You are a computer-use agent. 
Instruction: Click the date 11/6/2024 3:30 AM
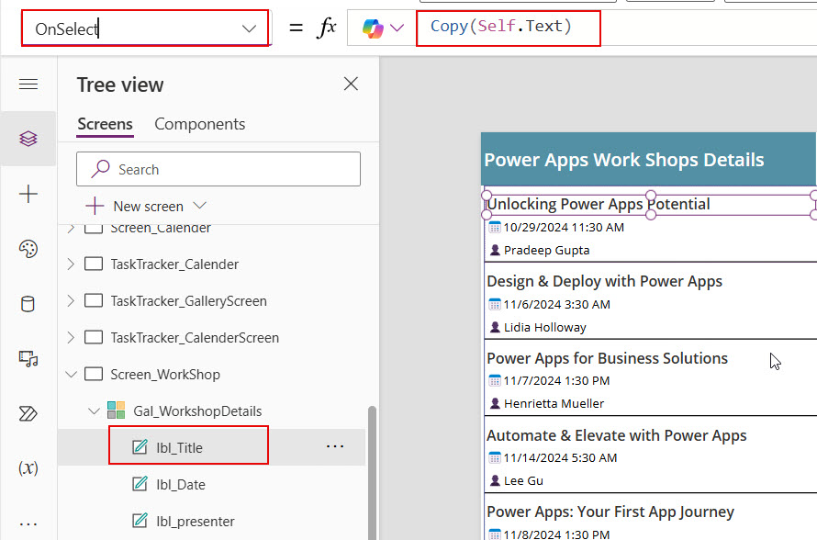pyautogui.click(x=556, y=304)
